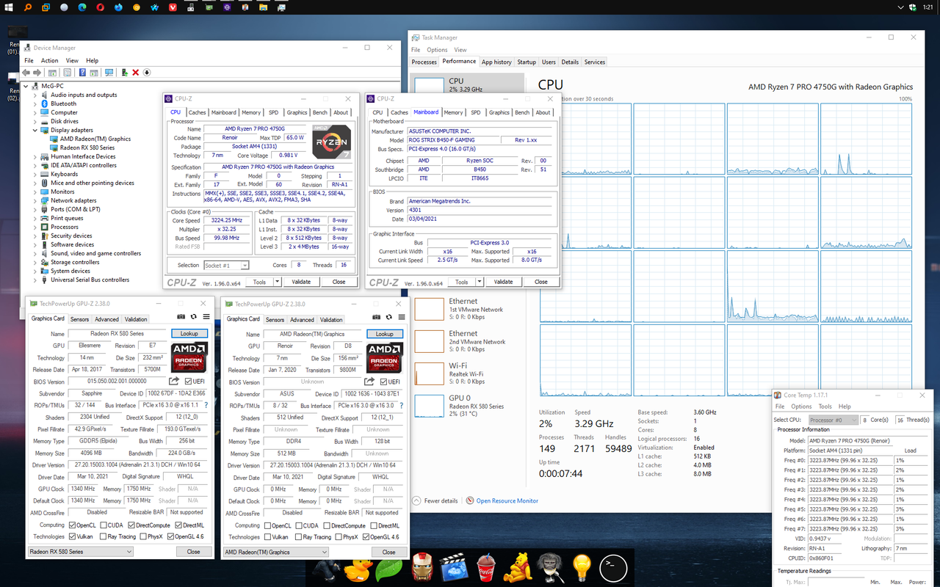Viewport: 940px width, 587px height.
Task: Click the terminal prompt icon in the dock
Action: tap(613, 567)
